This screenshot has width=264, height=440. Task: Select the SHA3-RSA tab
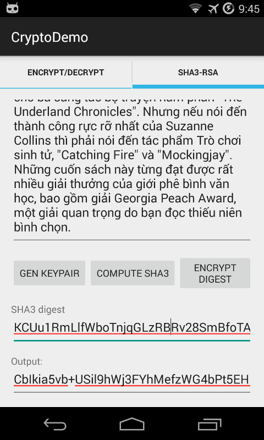point(198,73)
